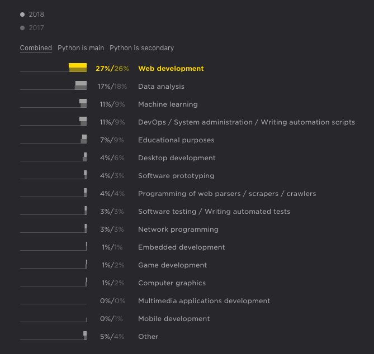
Task: Click the Machine learning bar
Action: click(83, 104)
